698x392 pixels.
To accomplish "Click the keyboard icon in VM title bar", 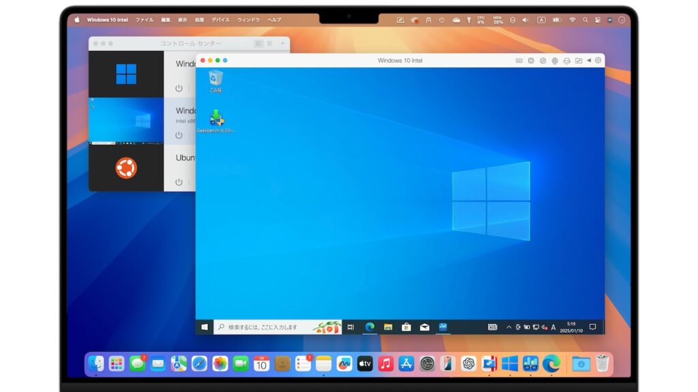I will point(519,61).
